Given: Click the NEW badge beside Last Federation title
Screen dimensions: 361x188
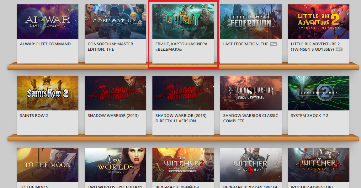Looking at the screenshot, I should pyautogui.click(x=273, y=44).
